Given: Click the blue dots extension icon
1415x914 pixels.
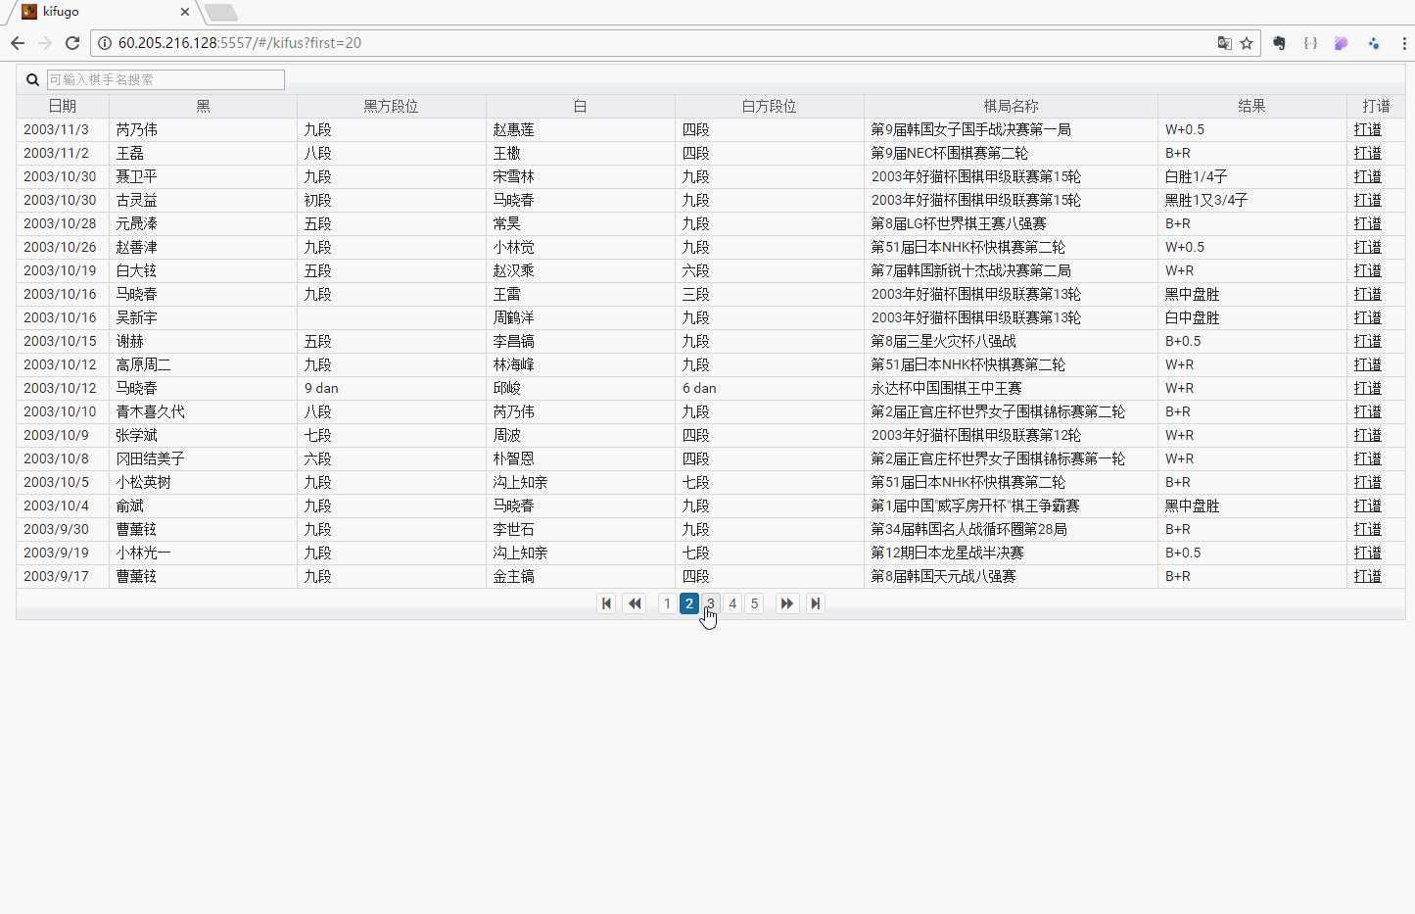Looking at the screenshot, I should coord(1374,43).
